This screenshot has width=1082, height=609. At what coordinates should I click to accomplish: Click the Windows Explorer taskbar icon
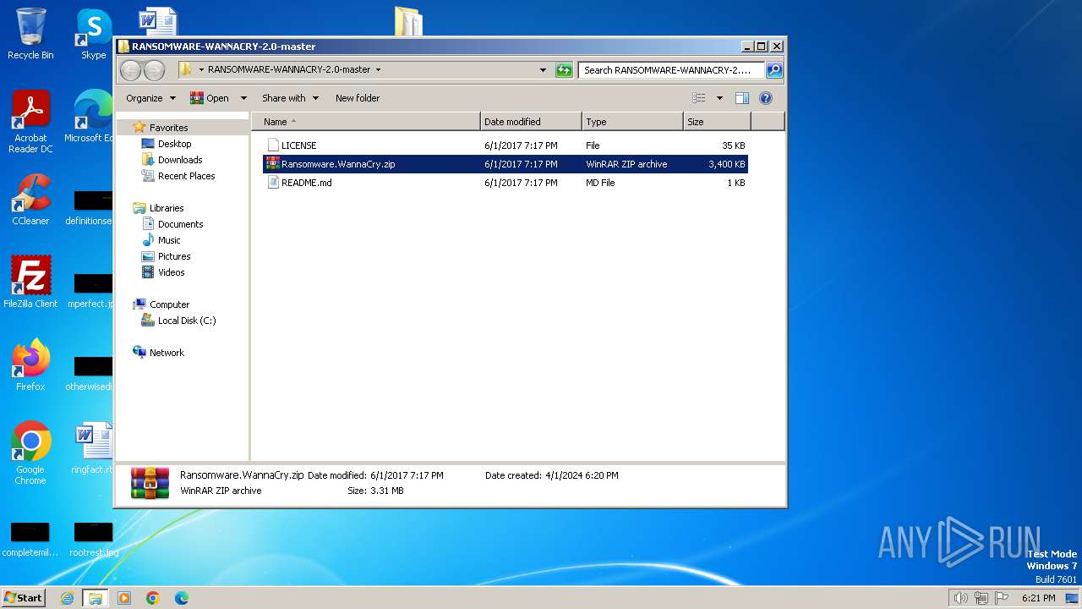pos(95,598)
